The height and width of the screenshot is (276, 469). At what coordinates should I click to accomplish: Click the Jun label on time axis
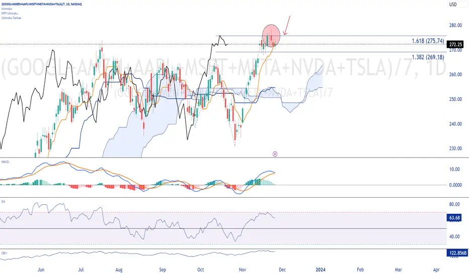pos(41,270)
